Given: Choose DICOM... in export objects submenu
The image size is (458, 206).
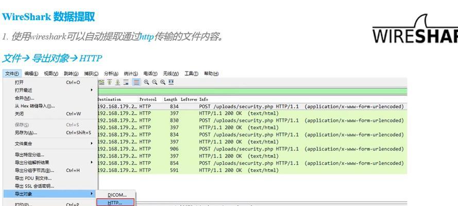Looking at the screenshot, I should pyautogui.click(x=116, y=195).
